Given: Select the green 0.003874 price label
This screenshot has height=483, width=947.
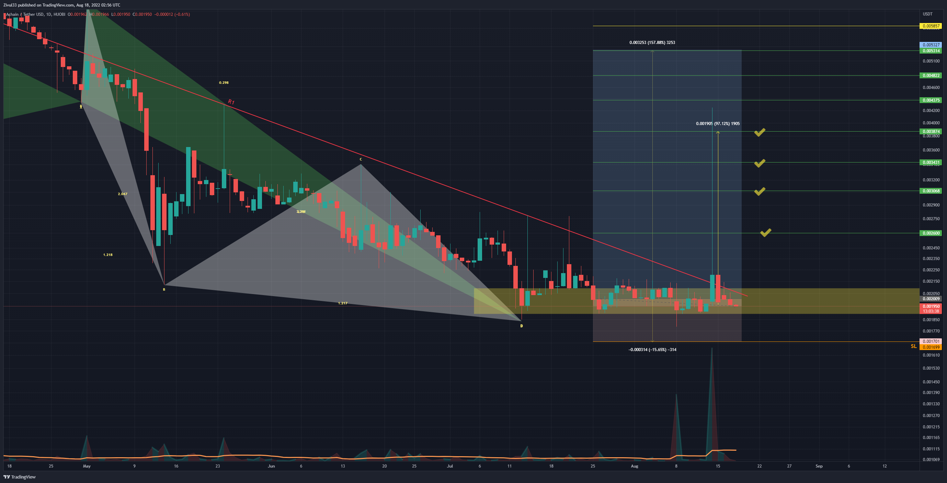Looking at the screenshot, I should pos(932,131).
